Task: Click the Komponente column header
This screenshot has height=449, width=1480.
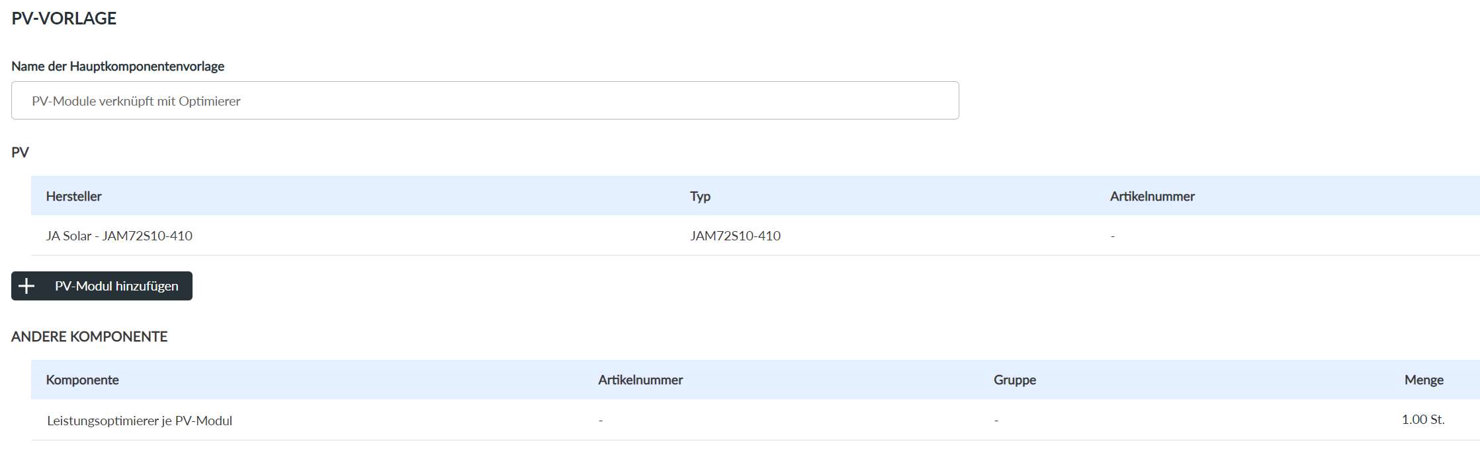Action: [x=82, y=380]
